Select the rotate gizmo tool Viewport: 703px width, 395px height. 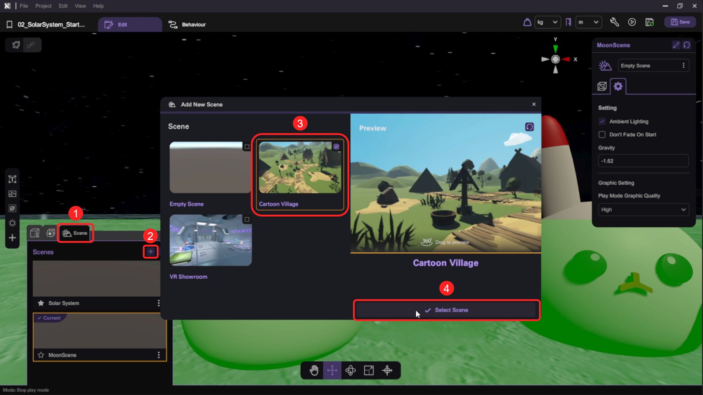(350, 370)
